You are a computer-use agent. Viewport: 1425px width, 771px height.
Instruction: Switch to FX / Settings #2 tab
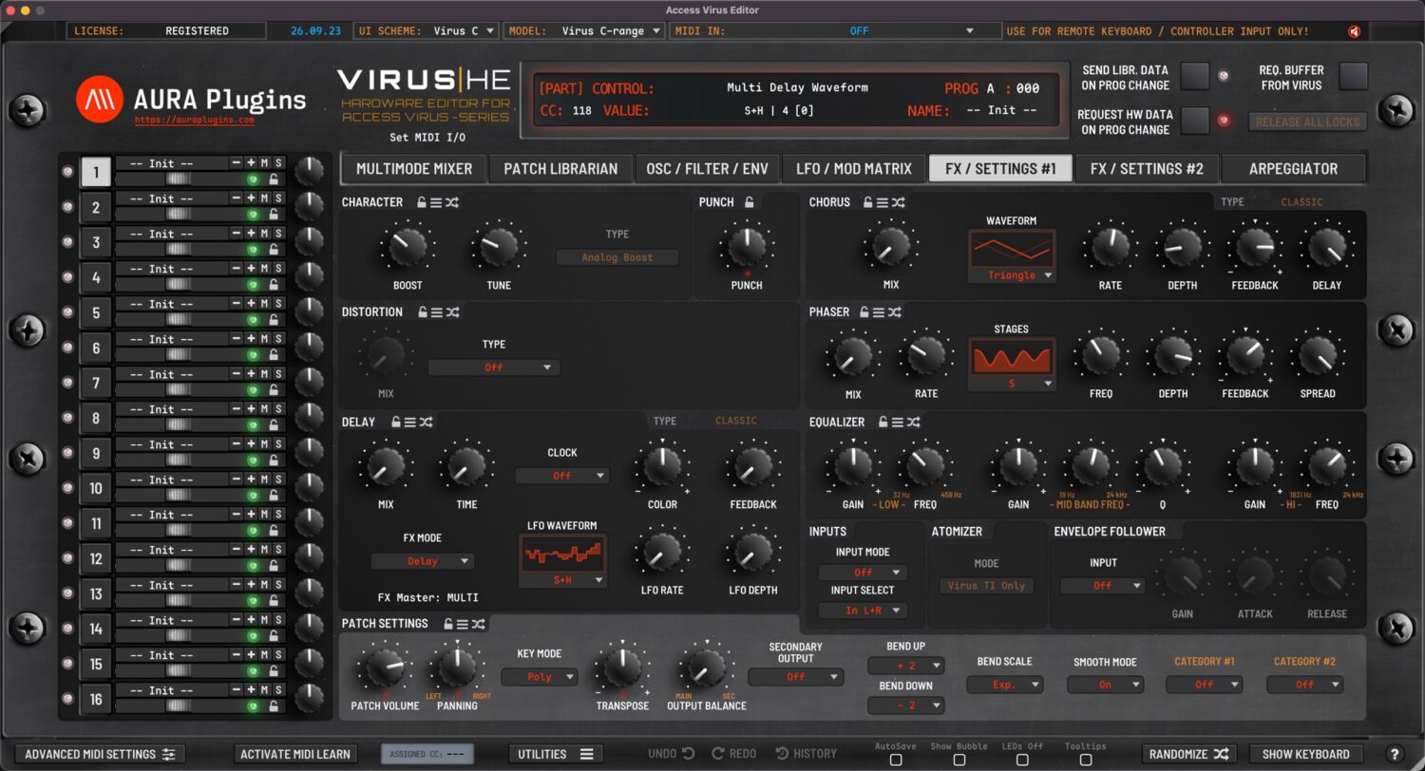click(x=1147, y=169)
